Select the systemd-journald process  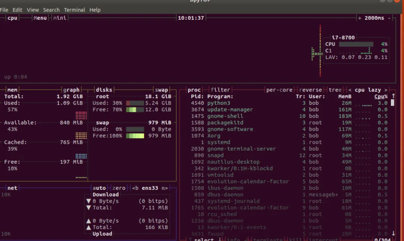[x=289, y=201]
